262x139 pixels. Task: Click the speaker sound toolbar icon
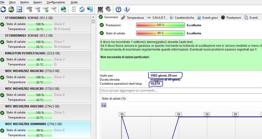108,9
